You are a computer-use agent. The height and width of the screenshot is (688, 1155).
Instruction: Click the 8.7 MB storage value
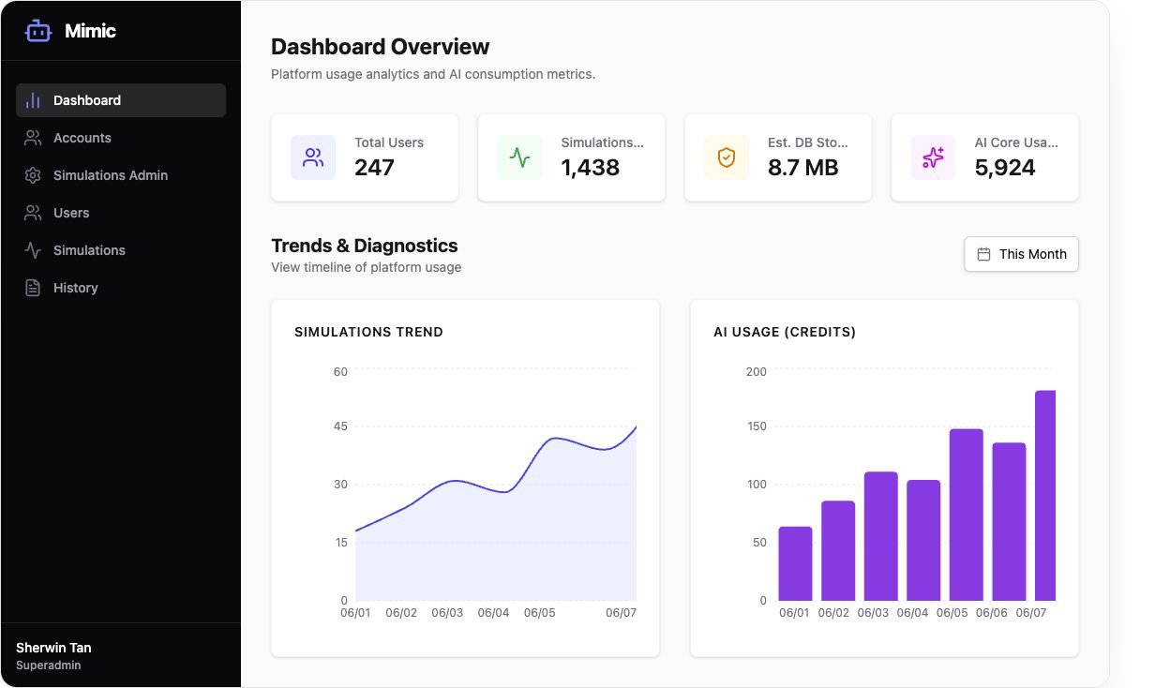click(x=802, y=168)
